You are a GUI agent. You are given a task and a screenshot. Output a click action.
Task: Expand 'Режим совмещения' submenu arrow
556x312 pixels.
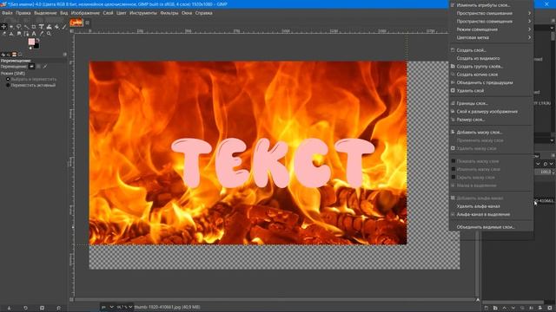pyautogui.click(x=529, y=29)
